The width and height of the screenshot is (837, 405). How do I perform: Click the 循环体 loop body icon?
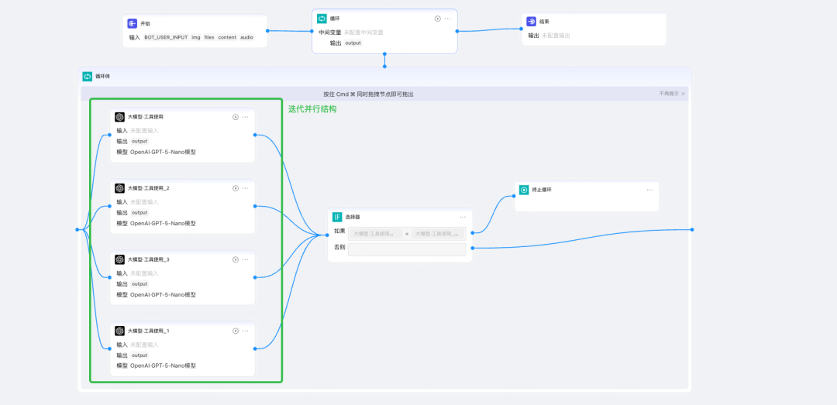coord(88,77)
